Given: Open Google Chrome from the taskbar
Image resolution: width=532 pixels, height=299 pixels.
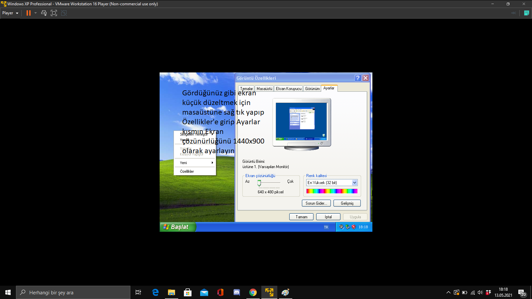Looking at the screenshot, I should pos(253,292).
